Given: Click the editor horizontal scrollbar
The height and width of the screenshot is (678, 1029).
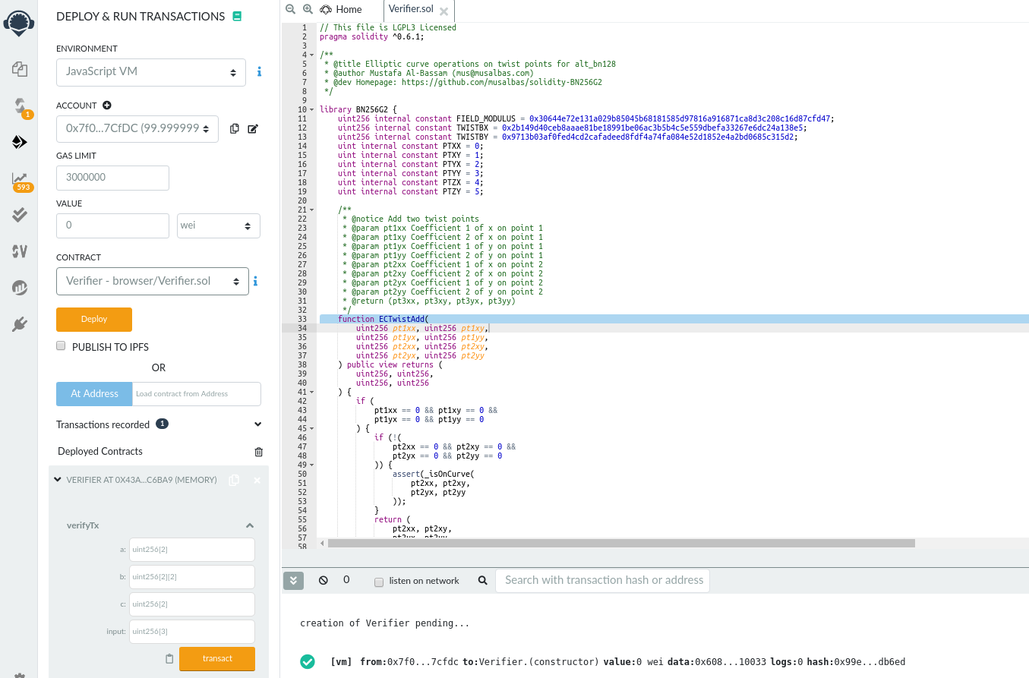Looking at the screenshot, I should (x=621, y=544).
